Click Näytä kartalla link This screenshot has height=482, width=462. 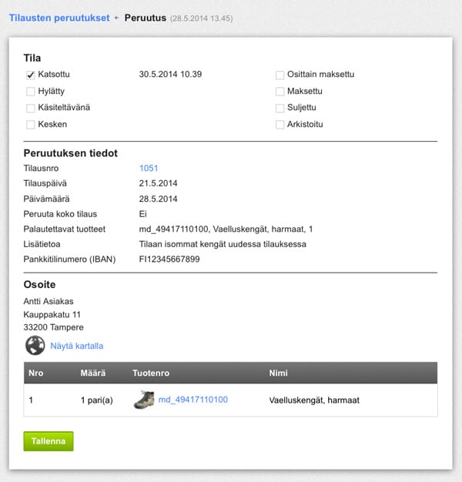pos(76,346)
